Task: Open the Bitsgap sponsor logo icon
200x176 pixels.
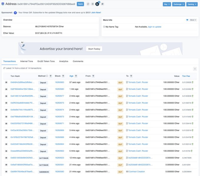Action: [15, 13]
